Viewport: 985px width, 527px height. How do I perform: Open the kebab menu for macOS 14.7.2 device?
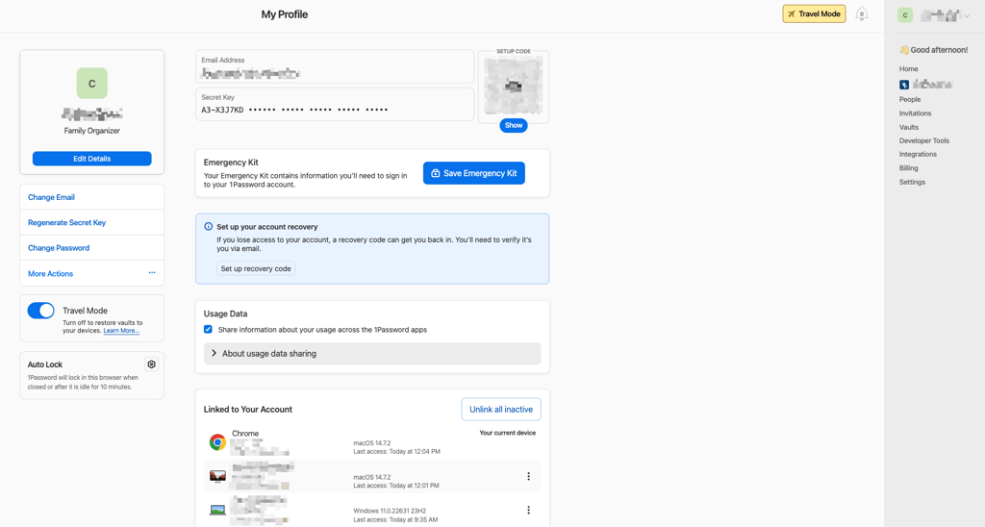coord(528,476)
